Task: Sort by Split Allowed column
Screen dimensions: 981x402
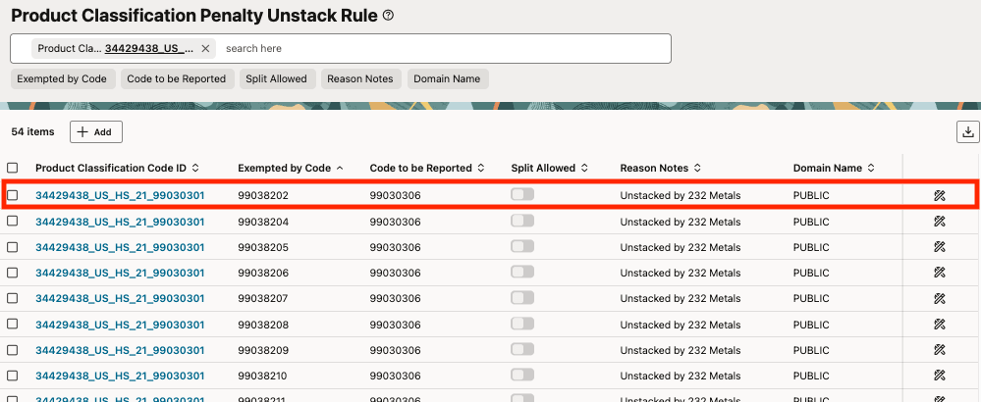Action: [584, 168]
